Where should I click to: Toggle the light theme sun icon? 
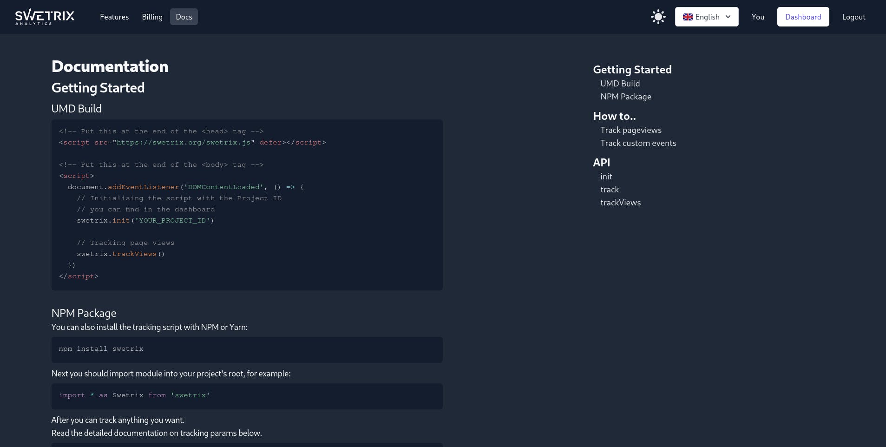658,17
